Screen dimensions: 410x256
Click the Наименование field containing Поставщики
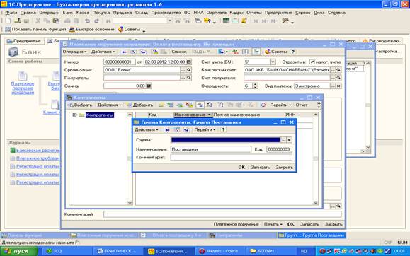(211, 149)
